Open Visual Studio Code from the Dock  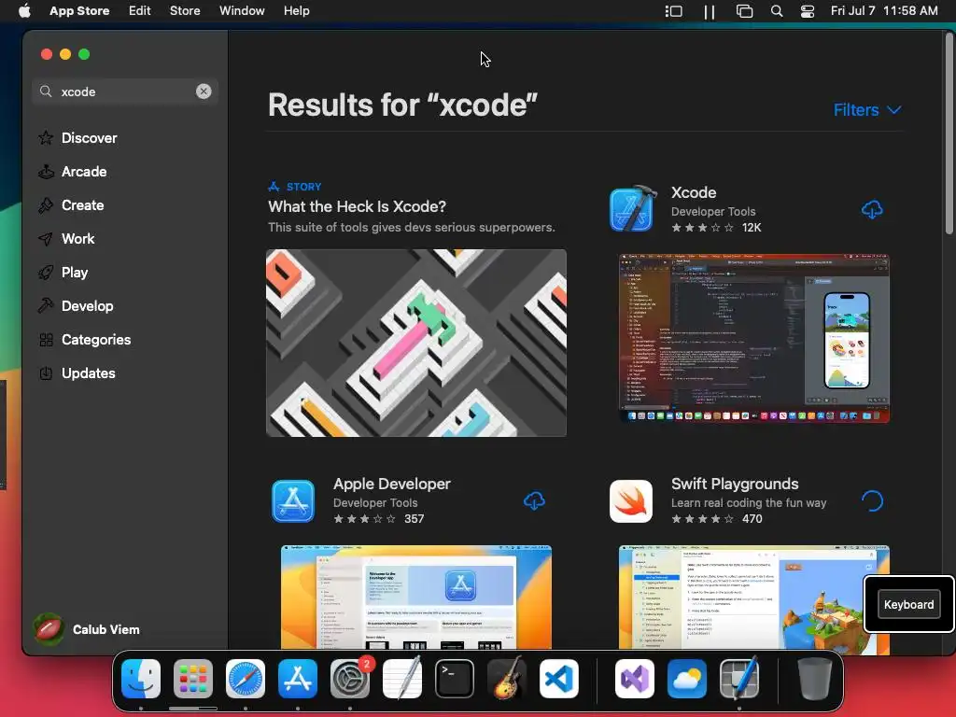point(559,679)
